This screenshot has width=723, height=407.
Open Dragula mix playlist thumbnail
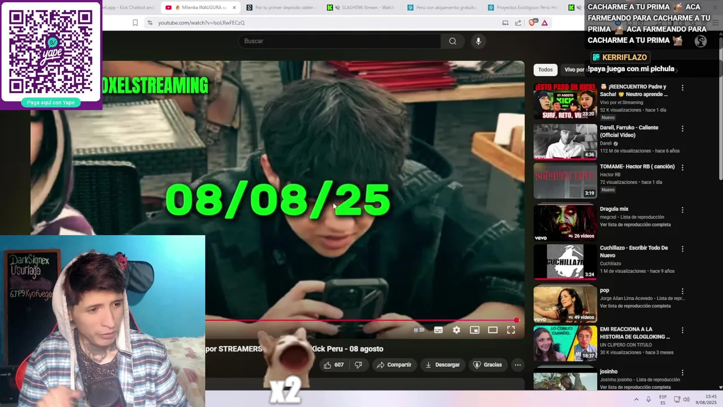(x=565, y=223)
